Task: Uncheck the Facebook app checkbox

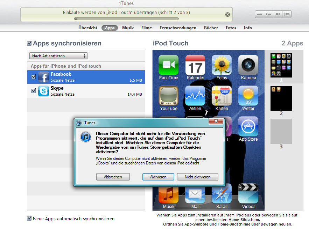Action: click(x=34, y=77)
